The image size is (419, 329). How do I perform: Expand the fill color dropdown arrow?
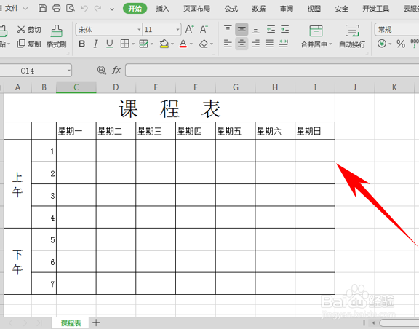pyautogui.click(x=172, y=44)
